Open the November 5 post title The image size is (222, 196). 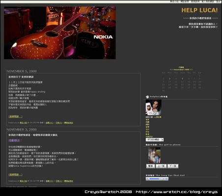point(21,77)
